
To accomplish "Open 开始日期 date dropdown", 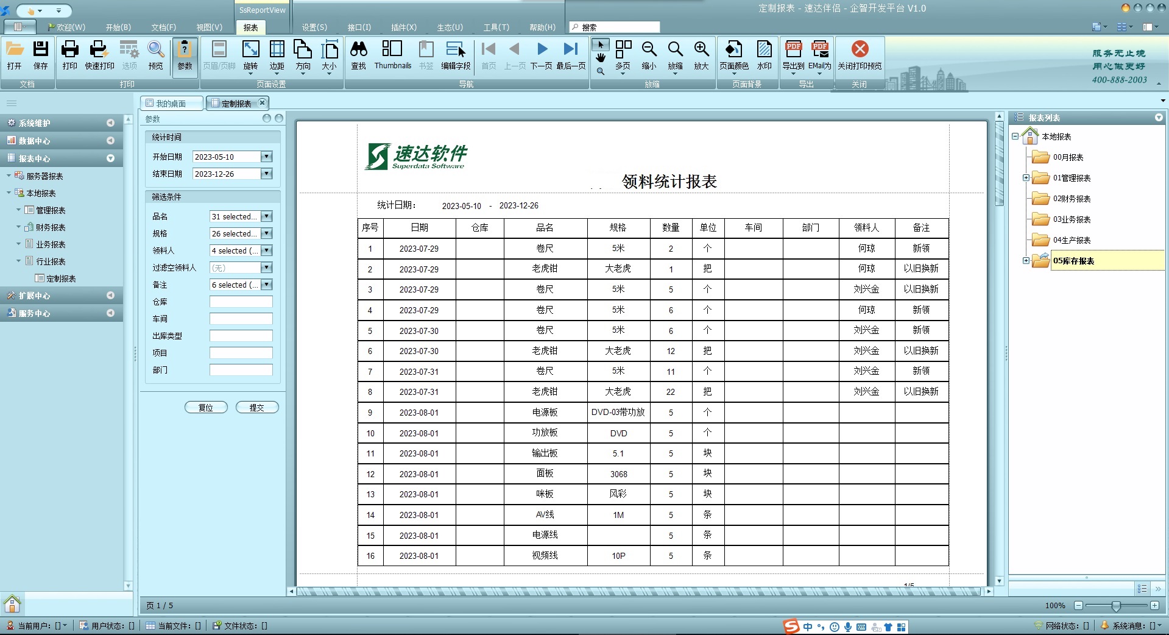I will click(x=266, y=157).
